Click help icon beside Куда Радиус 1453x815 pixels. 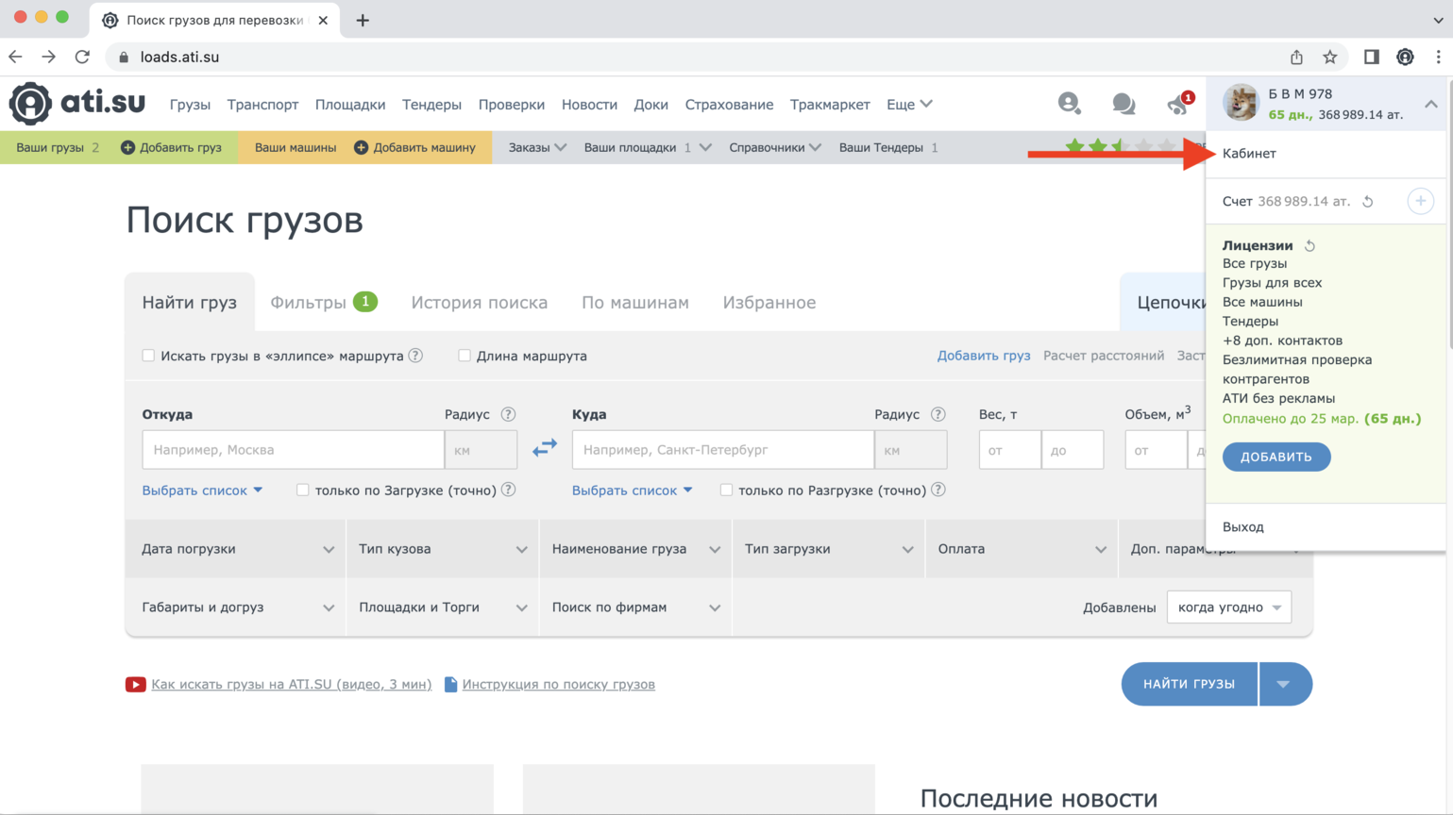[x=938, y=414]
